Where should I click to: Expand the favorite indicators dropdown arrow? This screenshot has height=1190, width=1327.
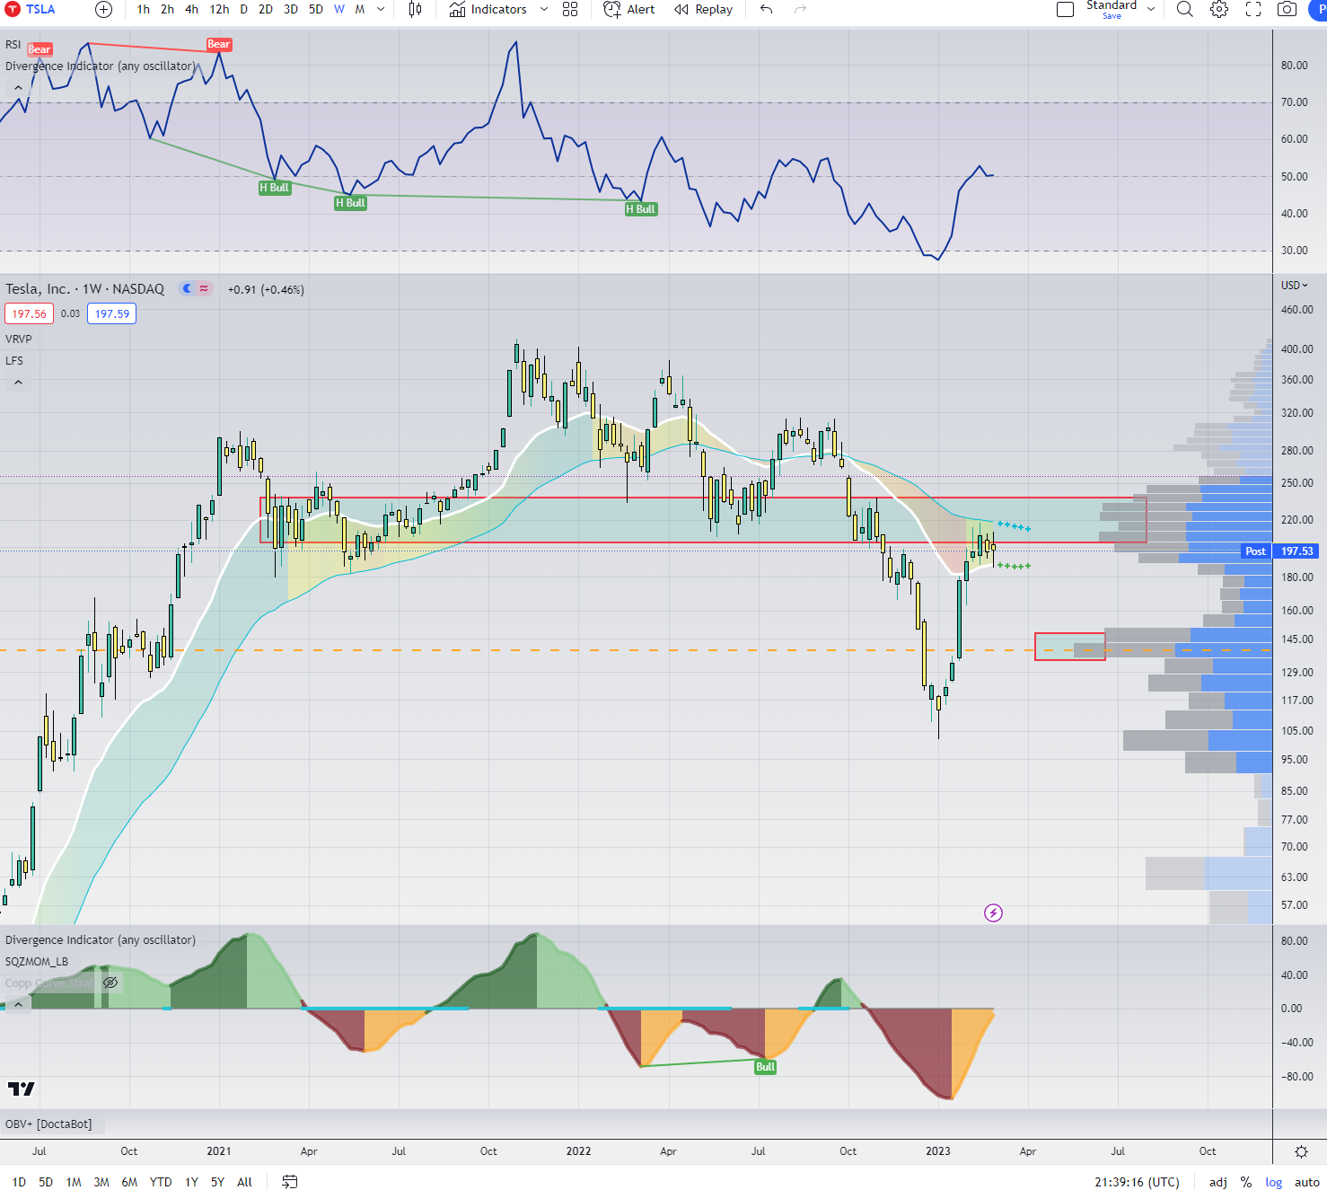(x=544, y=9)
